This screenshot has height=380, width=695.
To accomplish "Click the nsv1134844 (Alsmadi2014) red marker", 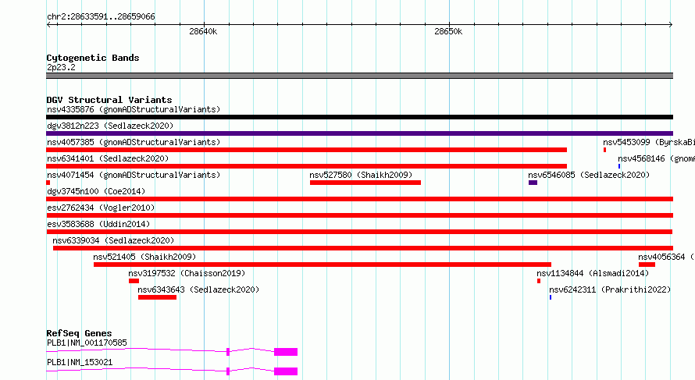I will (x=539, y=281).
